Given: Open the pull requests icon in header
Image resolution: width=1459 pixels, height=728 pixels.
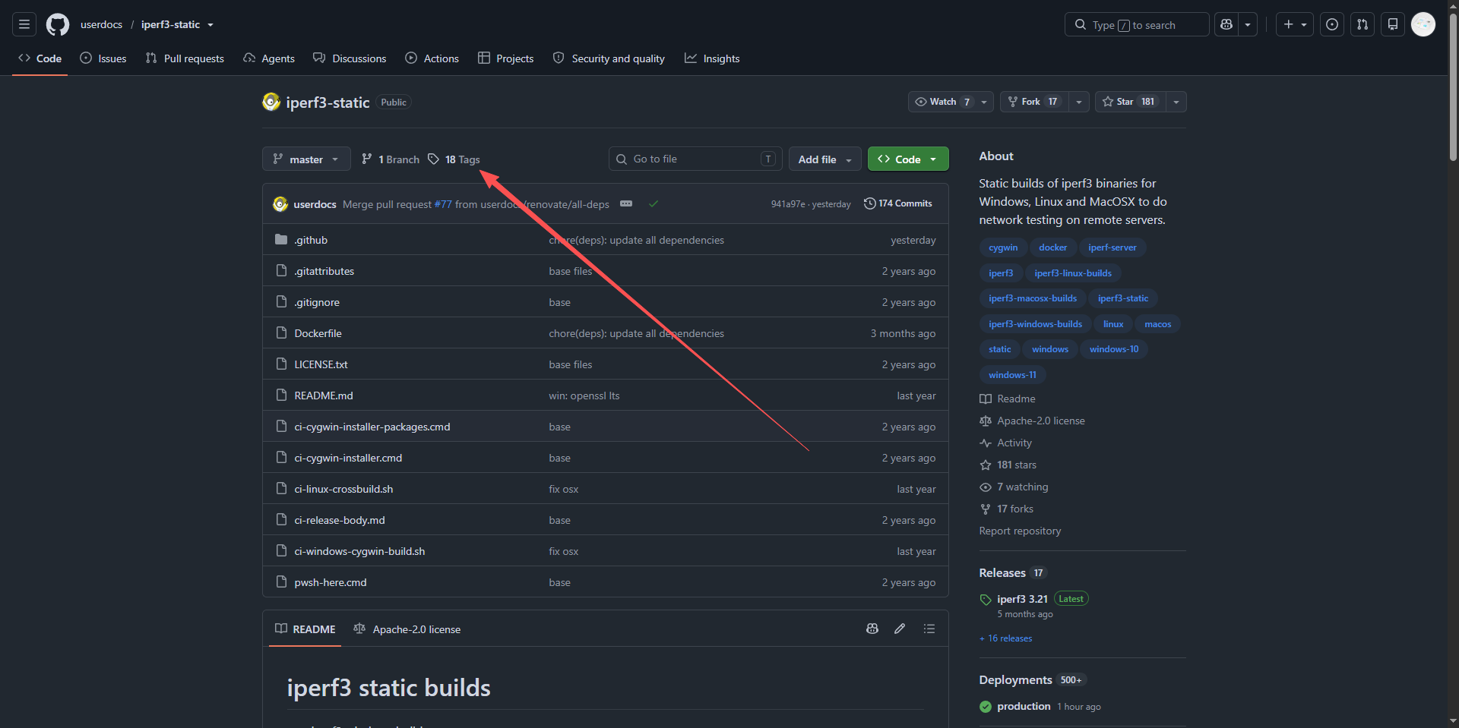Looking at the screenshot, I should click(1362, 24).
